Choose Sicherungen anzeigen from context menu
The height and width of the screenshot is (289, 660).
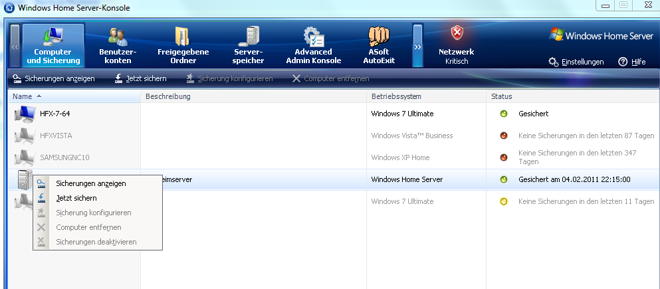pos(98,183)
